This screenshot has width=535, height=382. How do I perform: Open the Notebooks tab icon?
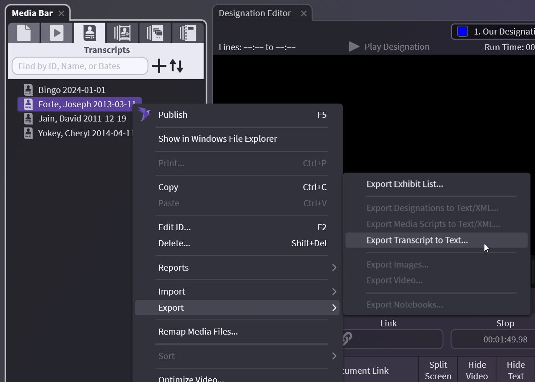click(x=187, y=33)
